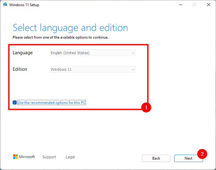Viewport: 216px width, 170px height.
Task: Uncheck Use the recommended options for this PC
Action: [15, 103]
